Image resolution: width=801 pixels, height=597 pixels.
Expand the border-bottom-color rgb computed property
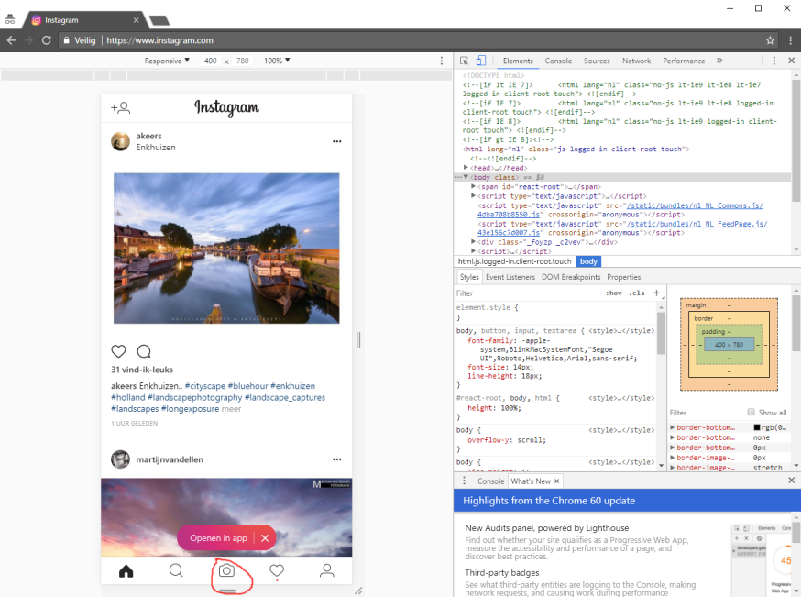pos(673,426)
